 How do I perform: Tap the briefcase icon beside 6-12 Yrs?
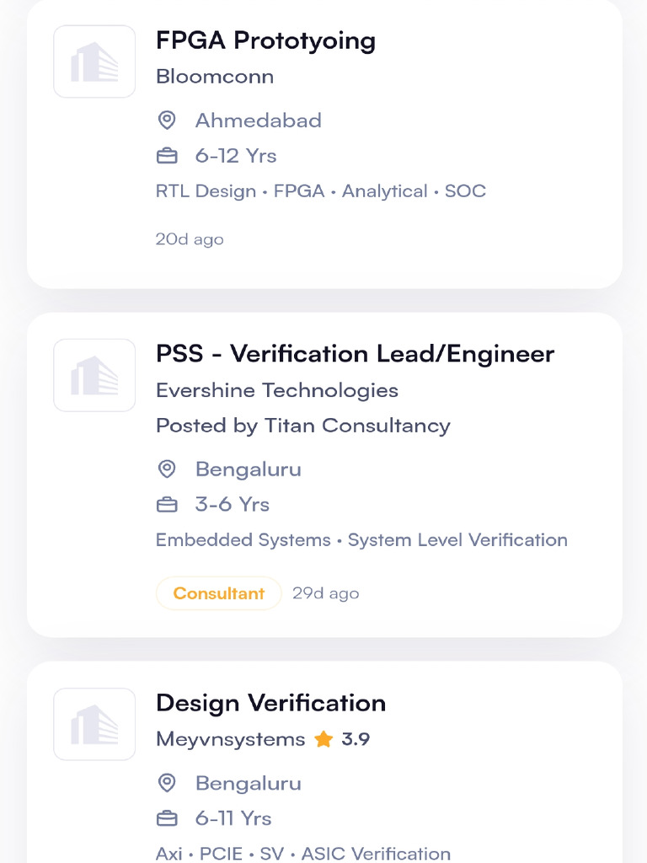tap(167, 156)
